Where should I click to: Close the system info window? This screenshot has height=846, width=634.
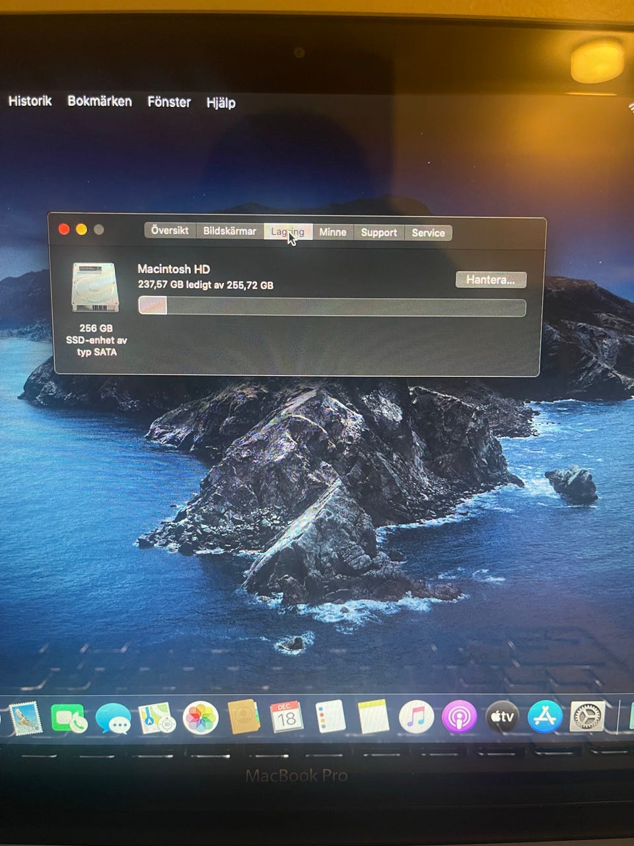click(64, 229)
